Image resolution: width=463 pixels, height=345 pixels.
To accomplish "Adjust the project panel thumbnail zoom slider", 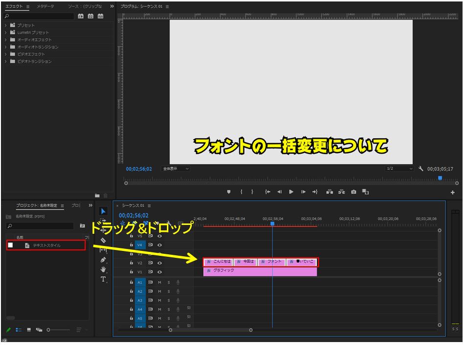I will [49, 330].
